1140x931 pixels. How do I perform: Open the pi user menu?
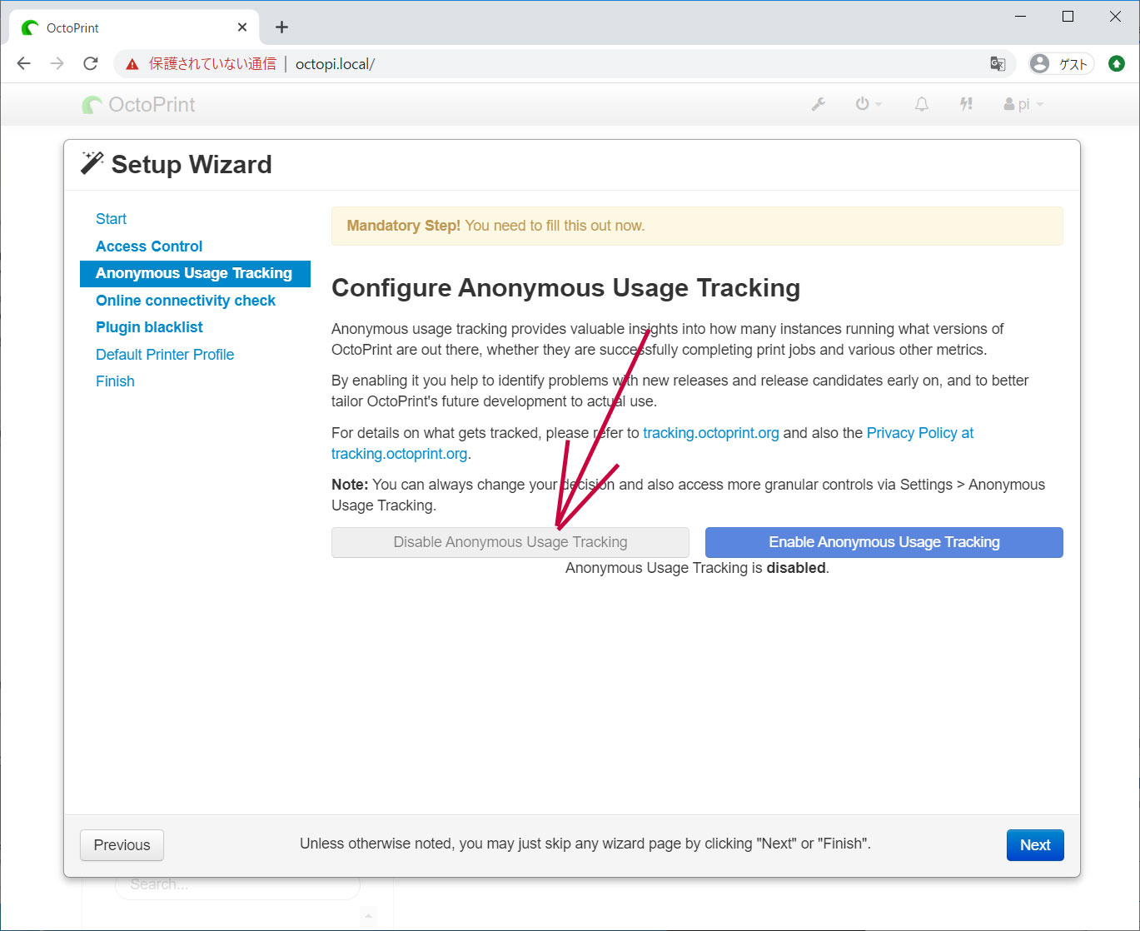tap(1023, 104)
